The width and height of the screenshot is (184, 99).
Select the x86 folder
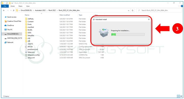click(28, 41)
